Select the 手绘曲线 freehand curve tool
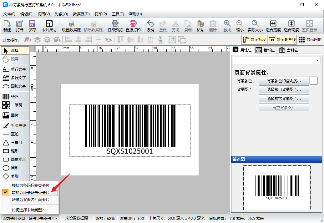 (x=15, y=126)
